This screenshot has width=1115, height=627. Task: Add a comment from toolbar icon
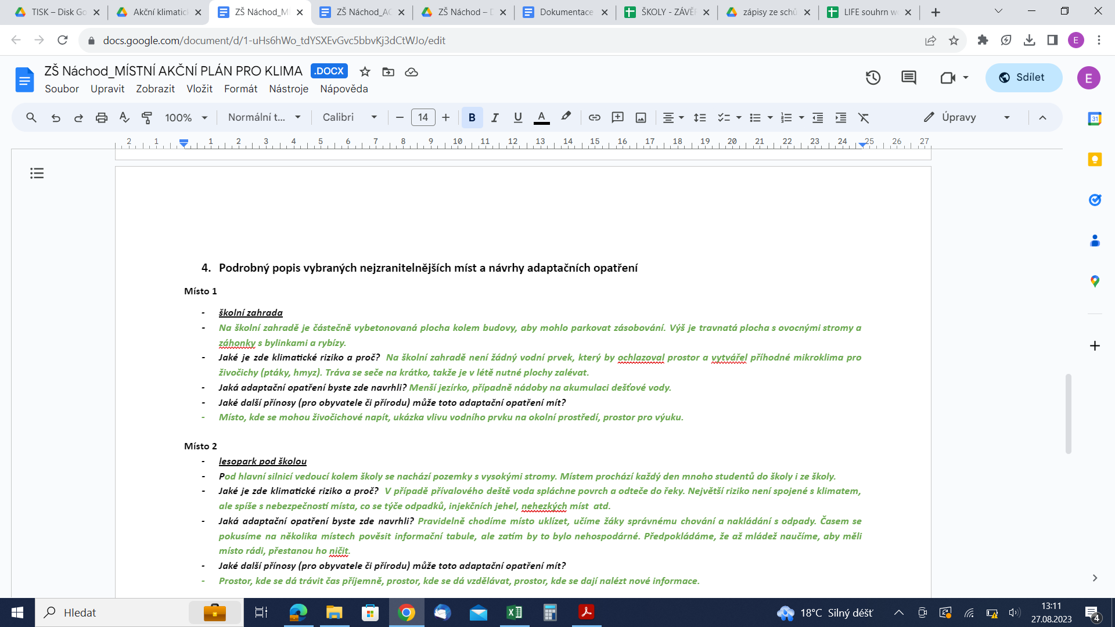point(617,118)
